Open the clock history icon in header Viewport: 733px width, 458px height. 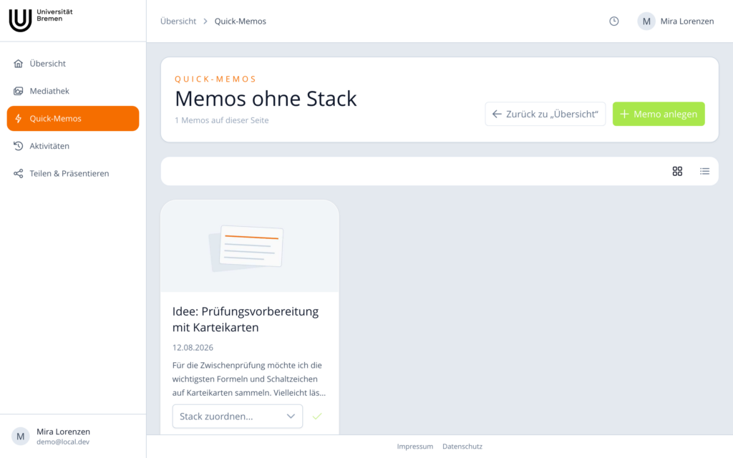click(613, 21)
